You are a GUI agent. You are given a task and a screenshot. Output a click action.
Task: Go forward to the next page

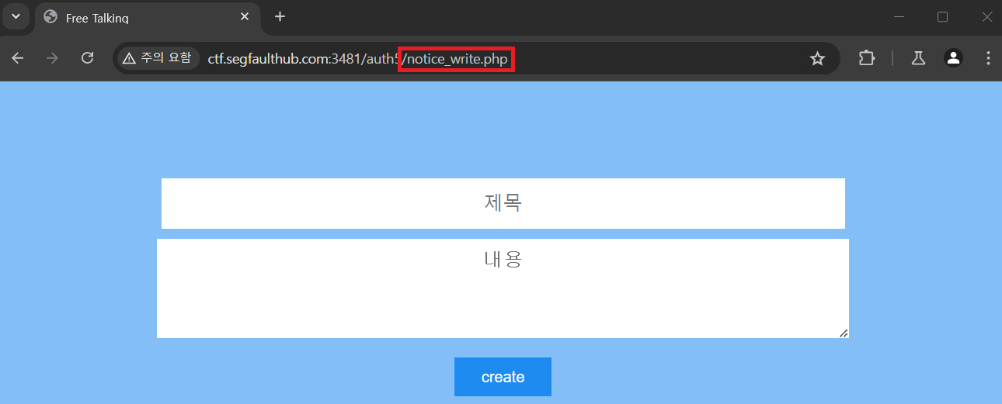pos(53,58)
